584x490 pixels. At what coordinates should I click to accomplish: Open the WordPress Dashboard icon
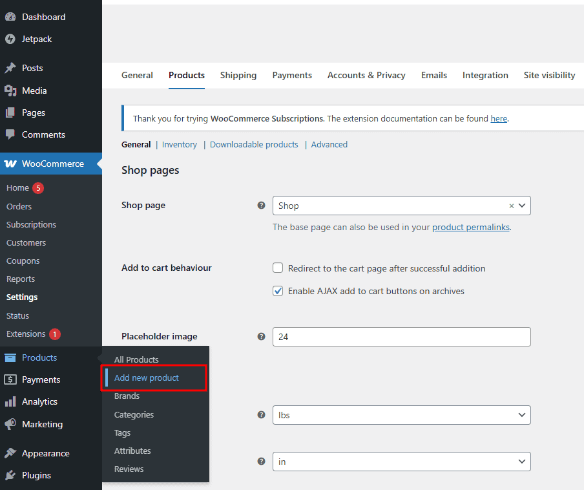tap(12, 16)
